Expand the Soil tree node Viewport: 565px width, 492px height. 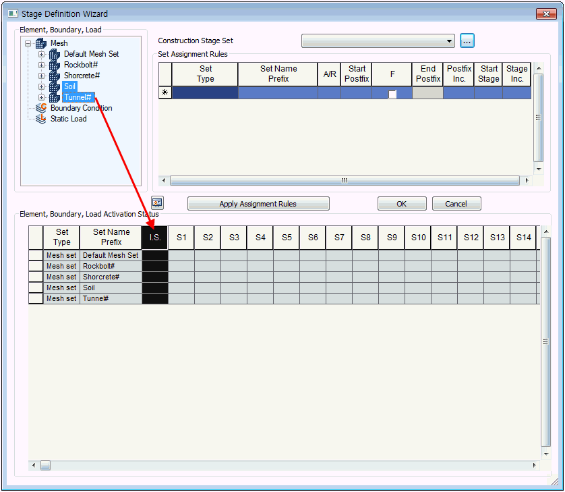(x=41, y=86)
